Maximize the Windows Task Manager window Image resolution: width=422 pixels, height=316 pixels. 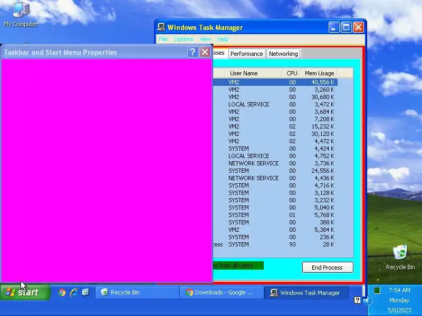tap(346, 27)
